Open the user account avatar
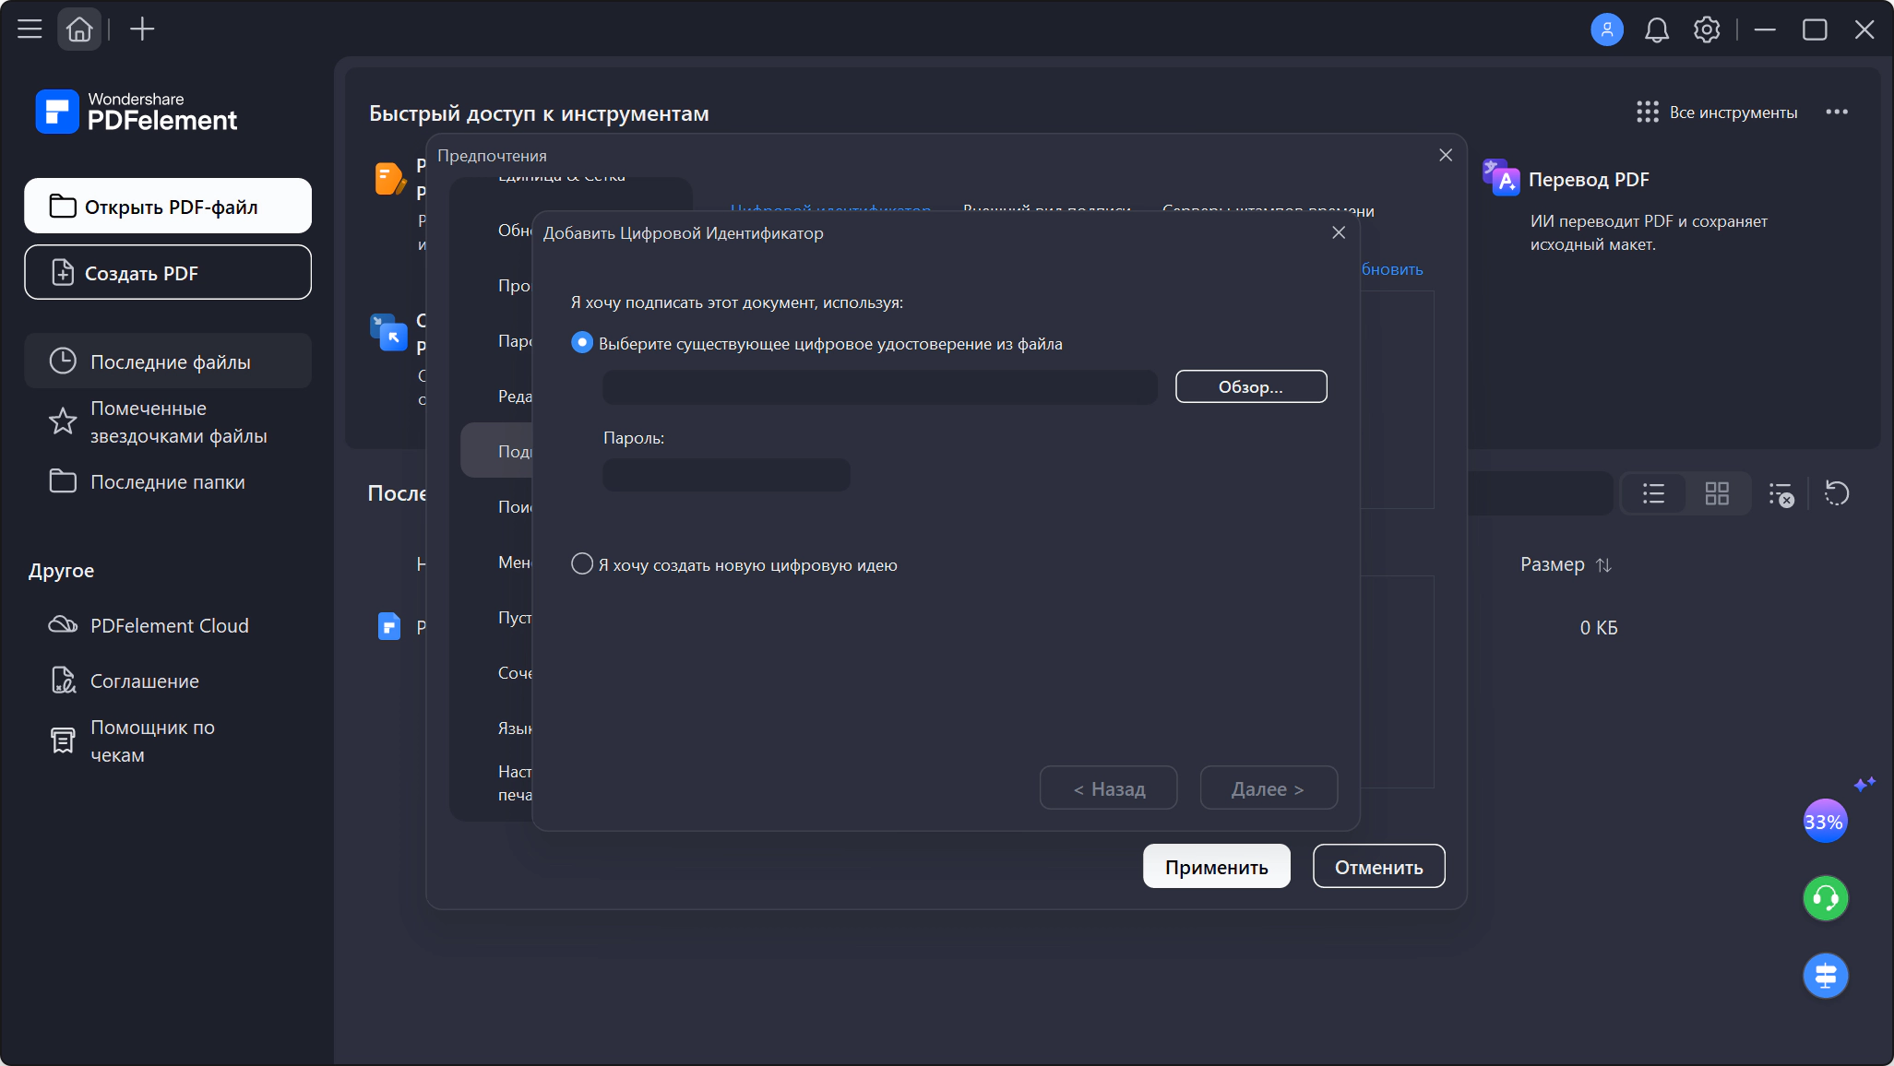This screenshot has width=1894, height=1066. tap(1607, 30)
